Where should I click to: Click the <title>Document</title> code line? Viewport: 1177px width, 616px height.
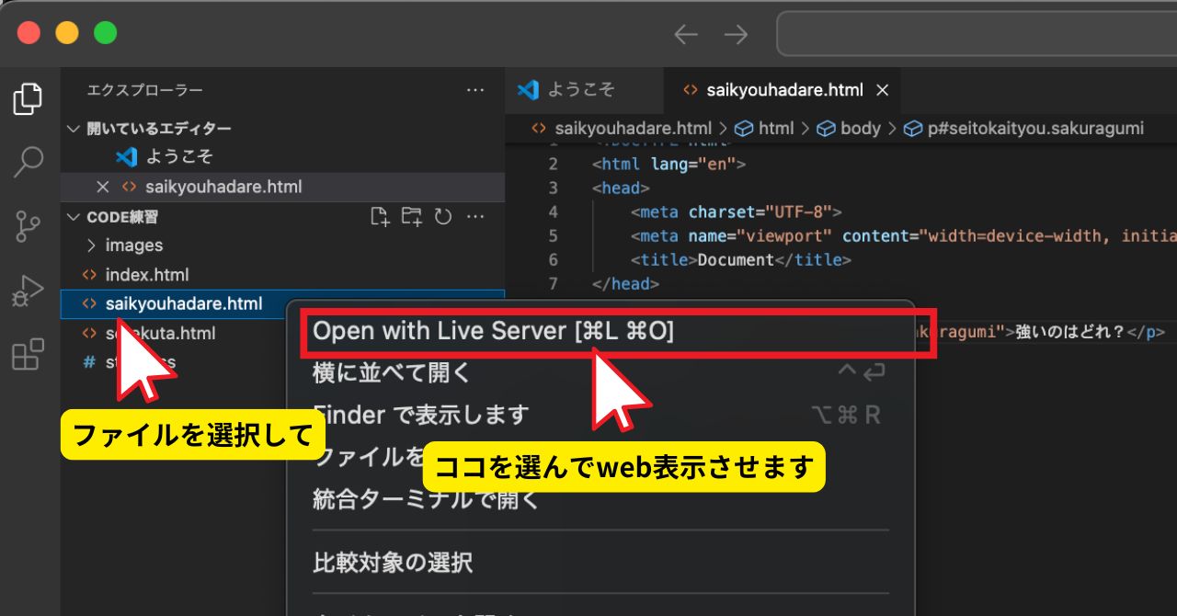pyautogui.click(x=741, y=260)
